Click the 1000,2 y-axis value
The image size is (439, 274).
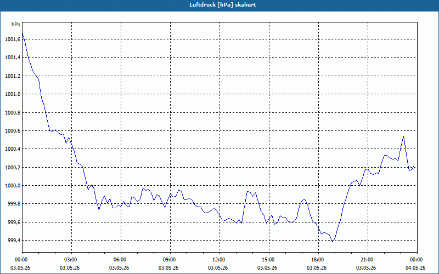click(x=13, y=168)
